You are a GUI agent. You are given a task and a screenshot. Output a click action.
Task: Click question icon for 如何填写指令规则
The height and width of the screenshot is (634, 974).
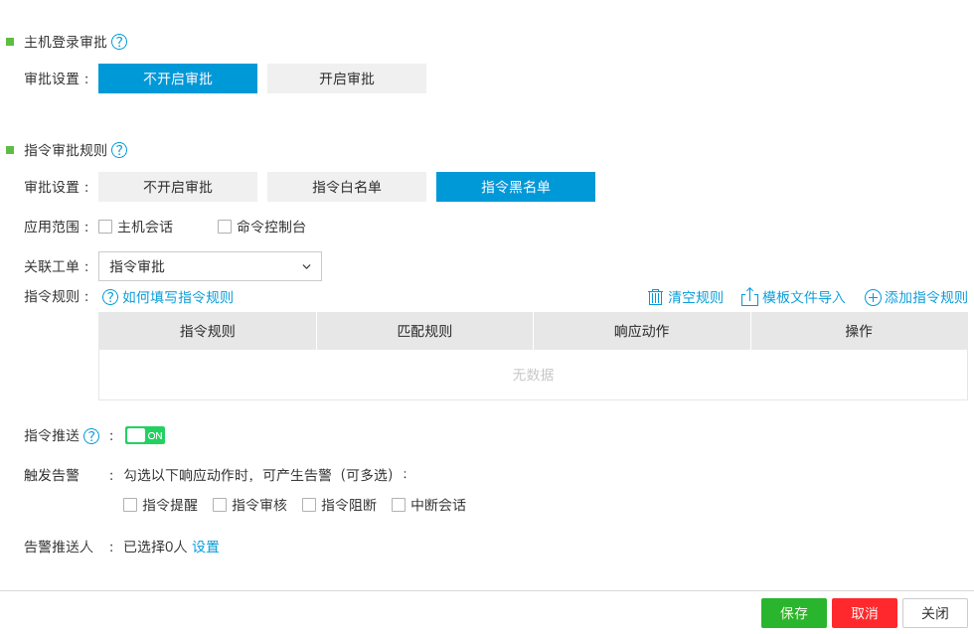(x=110, y=297)
